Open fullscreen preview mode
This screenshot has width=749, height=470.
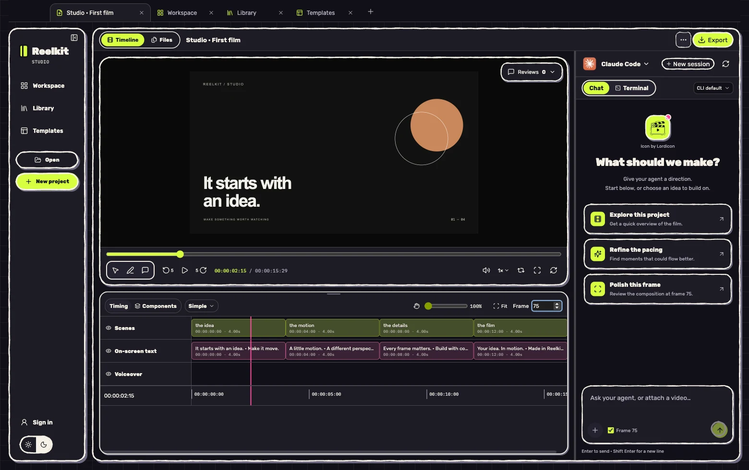coord(537,270)
